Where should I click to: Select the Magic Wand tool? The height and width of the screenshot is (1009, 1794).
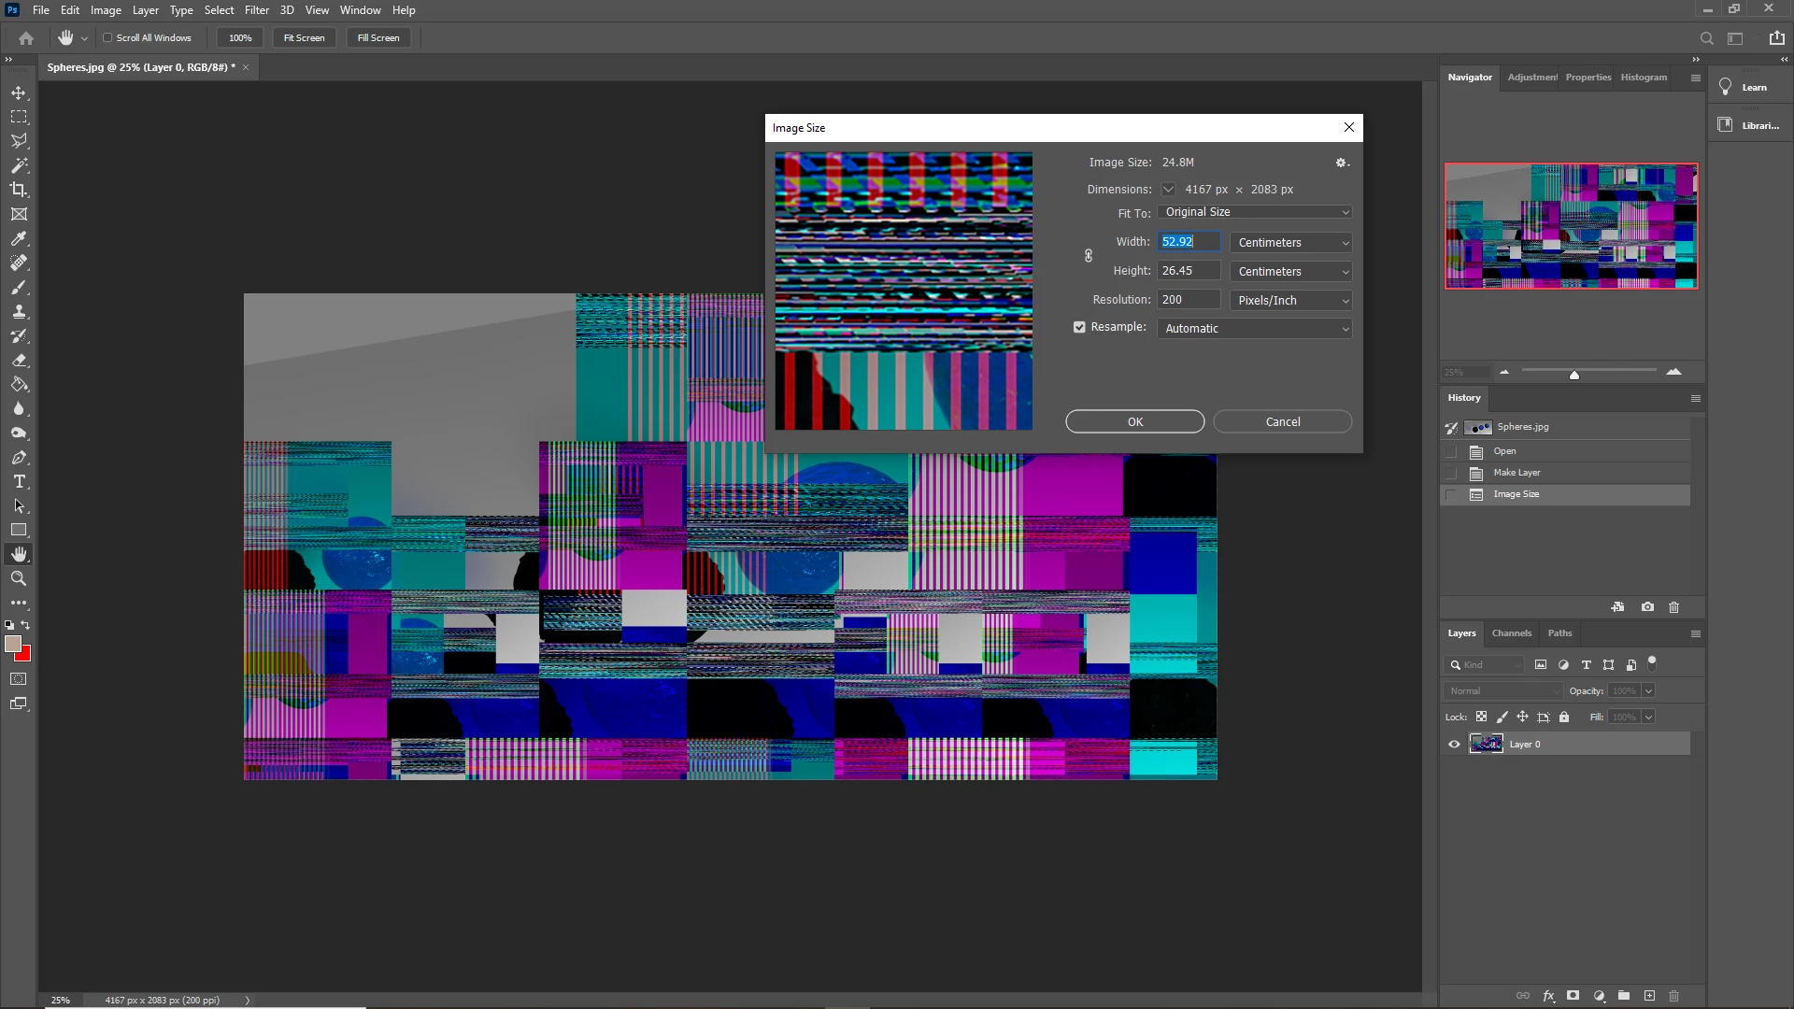[19, 165]
